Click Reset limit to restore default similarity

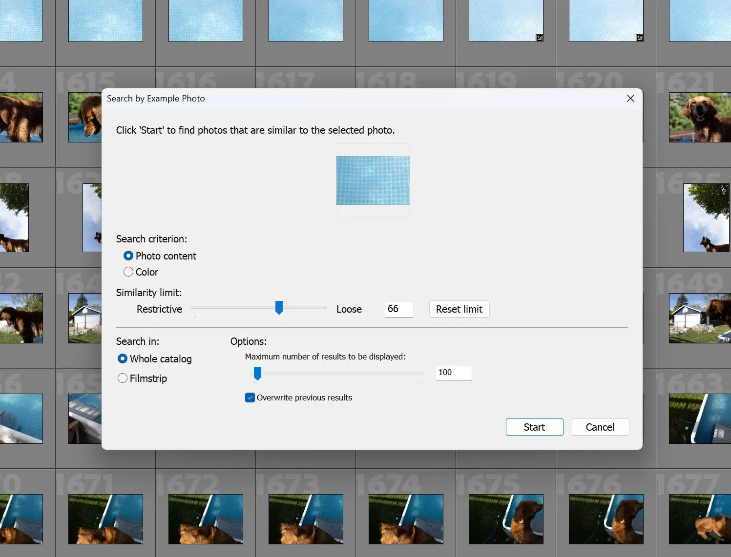click(x=459, y=309)
